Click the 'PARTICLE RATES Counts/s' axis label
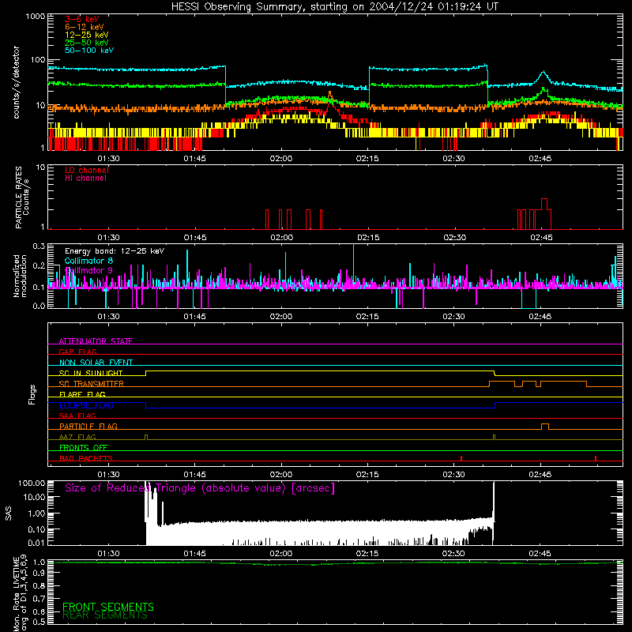Image resolution: width=632 pixels, height=632 pixels. coord(22,197)
